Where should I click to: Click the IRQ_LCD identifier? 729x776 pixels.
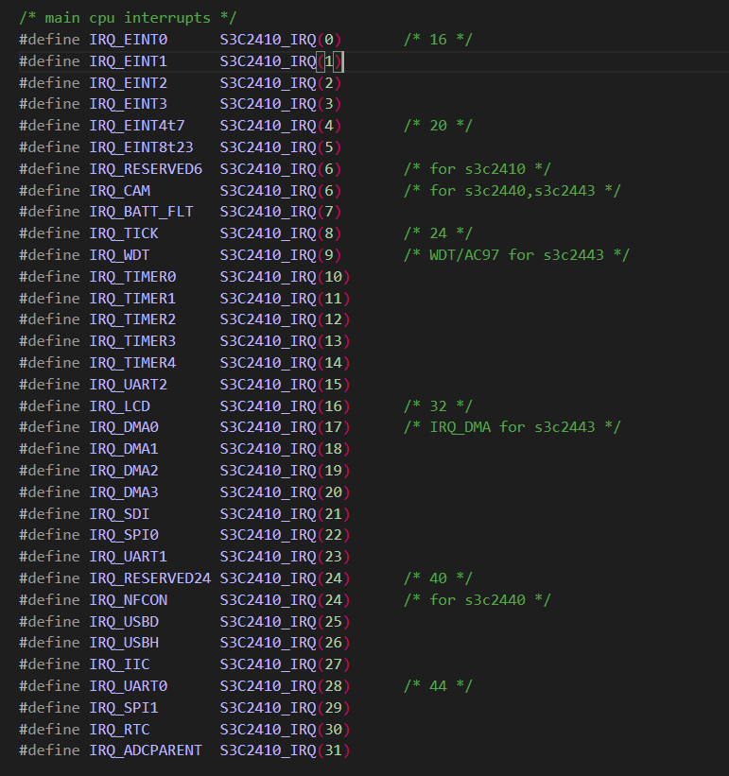tap(120, 406)
